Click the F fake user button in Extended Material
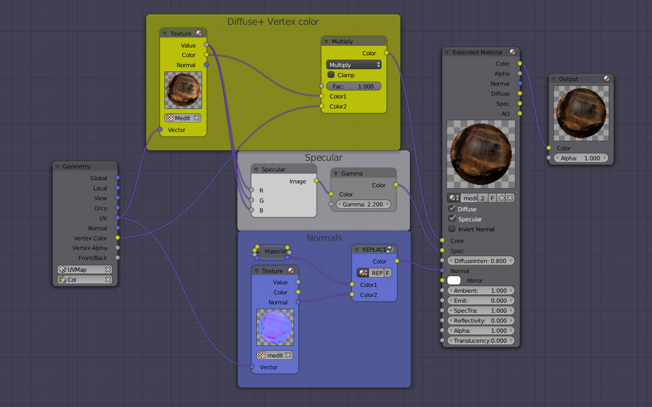Viewport: 652px width, 407px height. click(492, 198)
